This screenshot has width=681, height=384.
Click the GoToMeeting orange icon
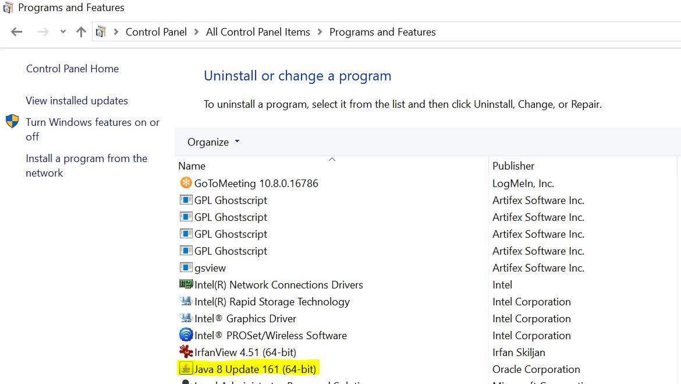pyautogui.click(x=186, y=182)
